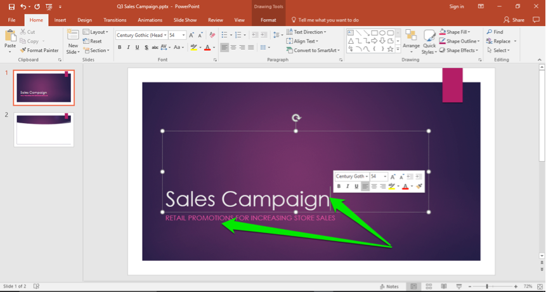The image size is (546, 292).
Task: Select the oval shape in shapes gallery
Action: point(382,33)
